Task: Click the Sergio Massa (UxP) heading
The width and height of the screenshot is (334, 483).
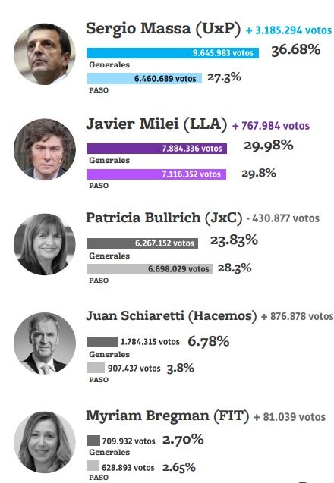Action: click(163, 30)
